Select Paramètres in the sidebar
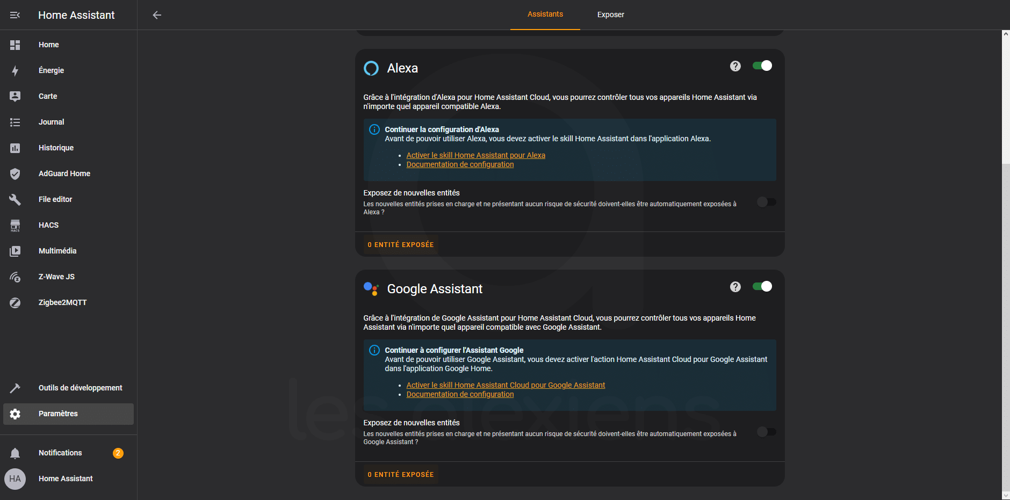The width and height of the screenshot is (1010, 500). [68, 414]
